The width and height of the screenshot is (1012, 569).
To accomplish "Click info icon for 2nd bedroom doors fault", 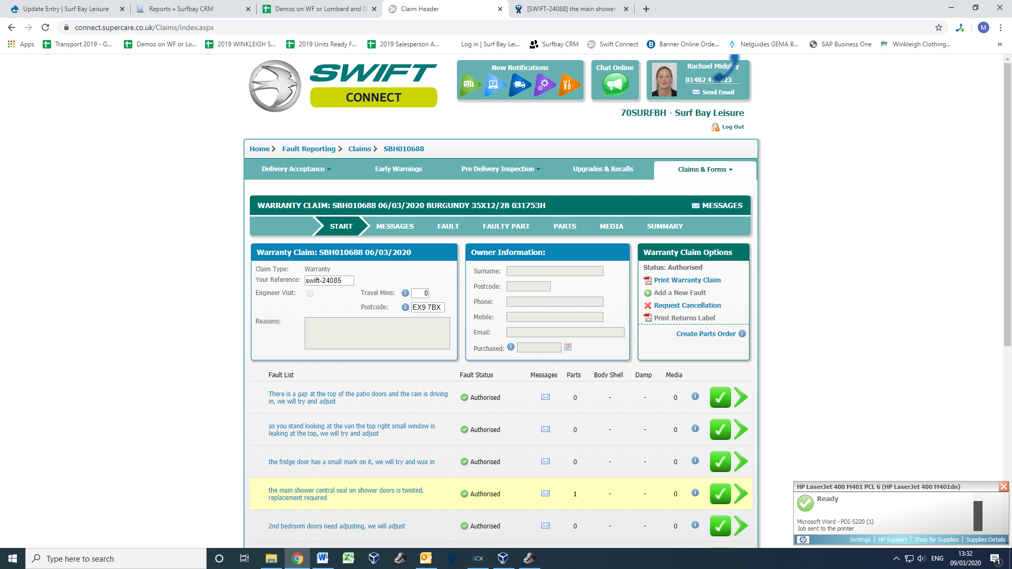I will pos(695,525).
